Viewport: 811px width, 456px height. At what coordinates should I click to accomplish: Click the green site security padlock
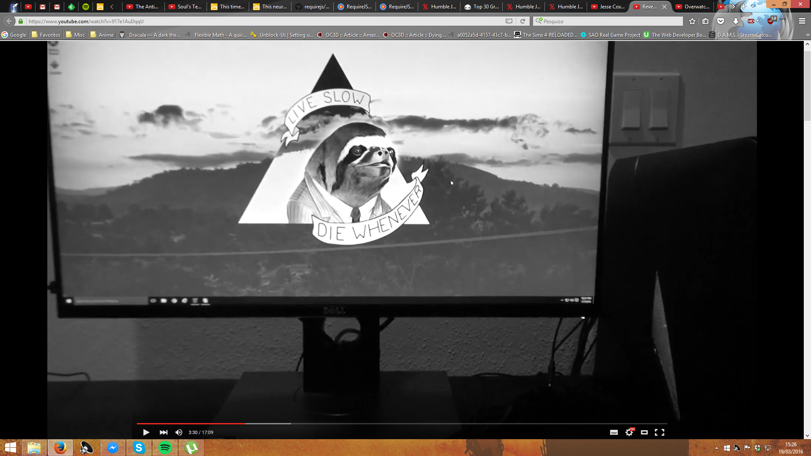coord(21,21)
